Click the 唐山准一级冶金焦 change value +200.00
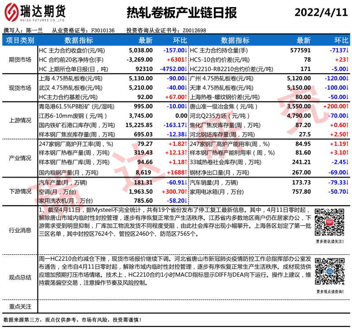352x329 pixels. [336, 106]
